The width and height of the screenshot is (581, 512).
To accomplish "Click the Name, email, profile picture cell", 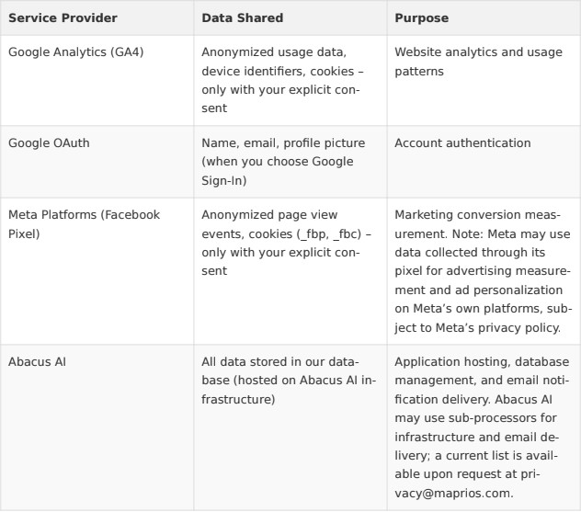I will click(x=290, y=162).
